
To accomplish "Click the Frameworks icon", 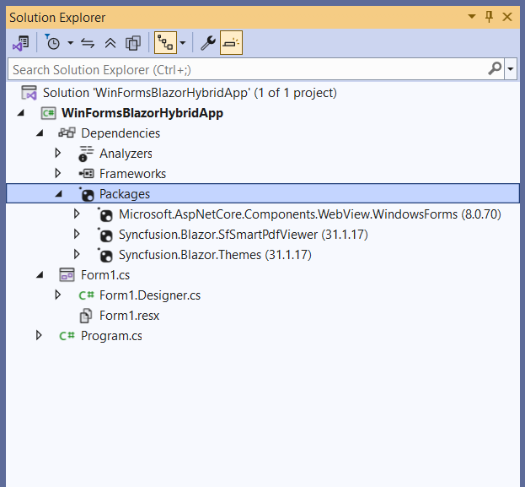I will (87, 174).
